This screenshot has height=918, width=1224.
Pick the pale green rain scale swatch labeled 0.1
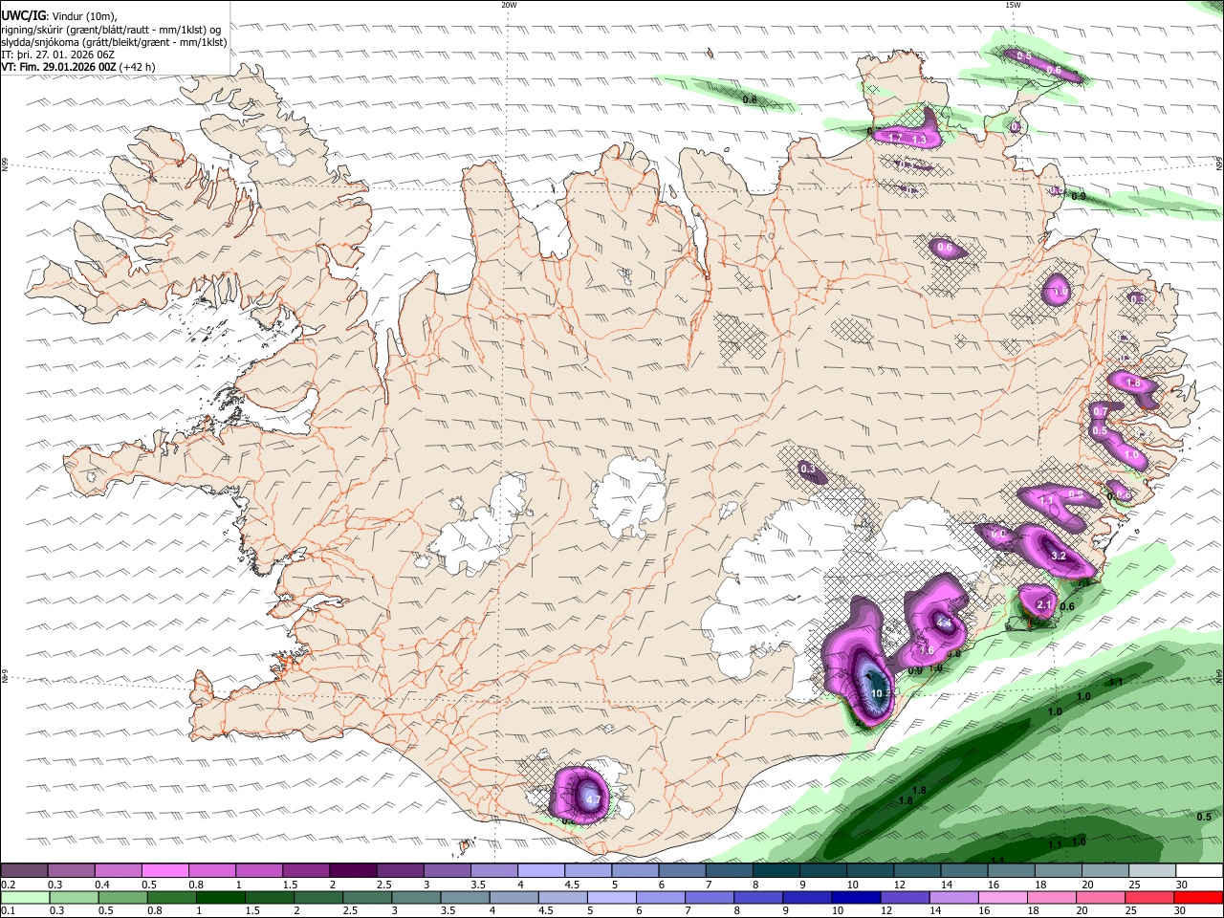click(25, 898)
